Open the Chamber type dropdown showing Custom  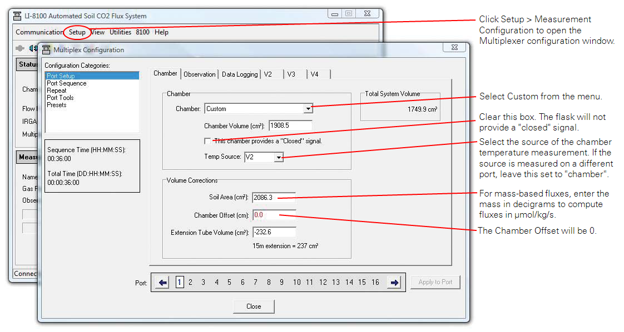[308, 109]
